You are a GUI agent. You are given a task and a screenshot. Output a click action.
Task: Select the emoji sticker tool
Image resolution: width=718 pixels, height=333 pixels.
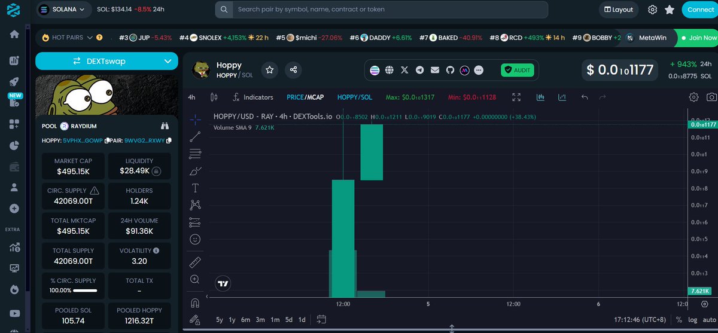(195, 239)
